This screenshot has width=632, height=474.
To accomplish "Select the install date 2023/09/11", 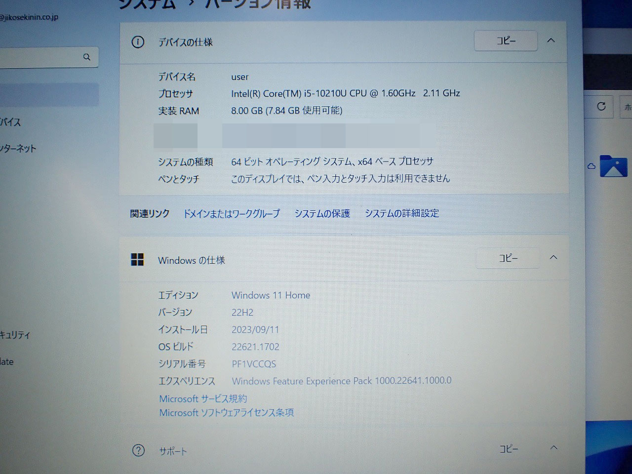I will pyautogui.click(x=255, y=330).
